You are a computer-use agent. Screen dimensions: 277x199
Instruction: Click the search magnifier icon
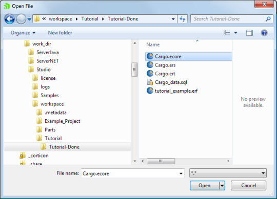(x=268, y=19)
